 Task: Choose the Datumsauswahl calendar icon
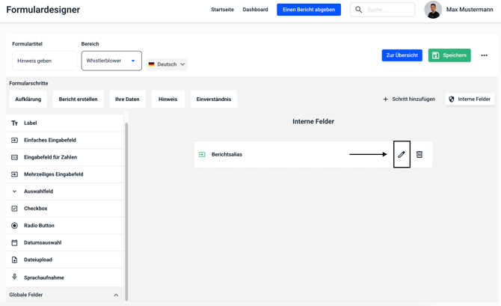click(x=14, y=242)
